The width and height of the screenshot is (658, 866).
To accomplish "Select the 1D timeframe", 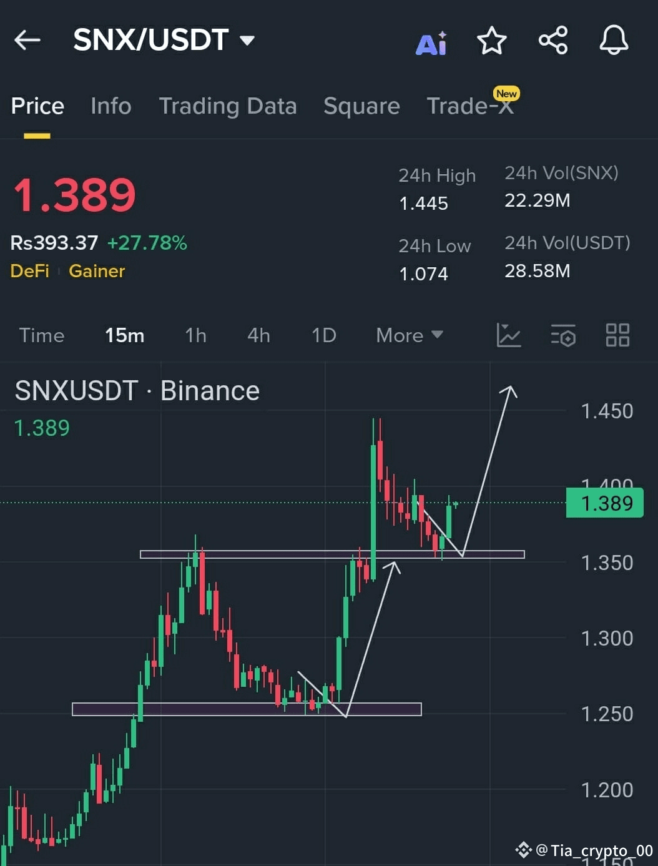I will click(323, 335).
